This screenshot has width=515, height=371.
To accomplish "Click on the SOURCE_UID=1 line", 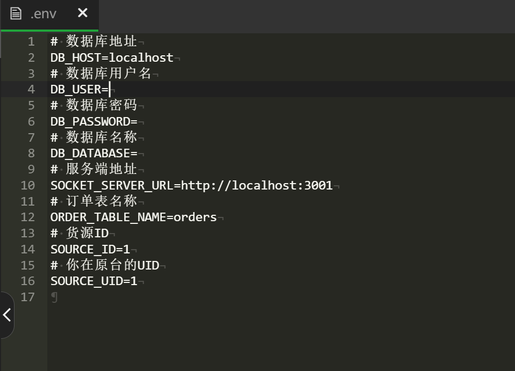I will pyautogui.click(x=94, y=281).
